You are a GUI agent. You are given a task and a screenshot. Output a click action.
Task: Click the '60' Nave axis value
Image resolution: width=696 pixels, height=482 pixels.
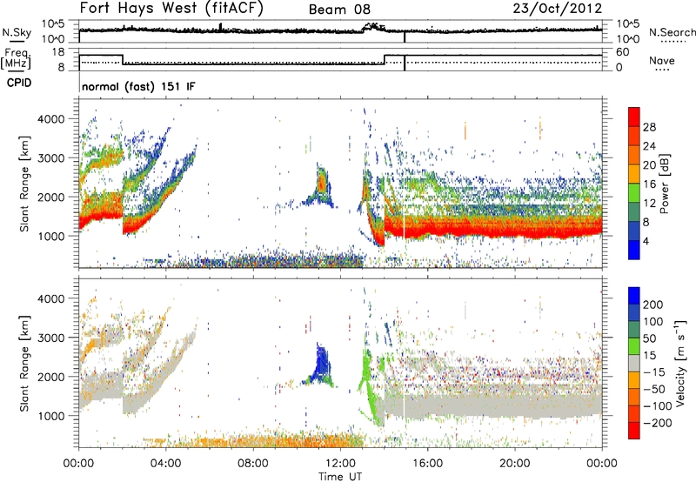tap(622, 52)
